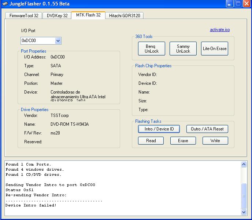This screenshot has height=220, width=252.
Task: Click the log output scrollbar thumb
Action: (244, 196)
